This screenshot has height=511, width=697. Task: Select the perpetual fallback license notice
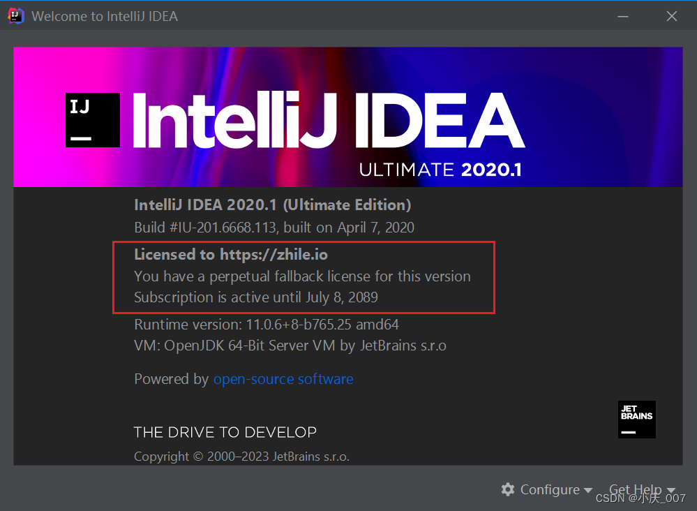click(x=301, y=276)
